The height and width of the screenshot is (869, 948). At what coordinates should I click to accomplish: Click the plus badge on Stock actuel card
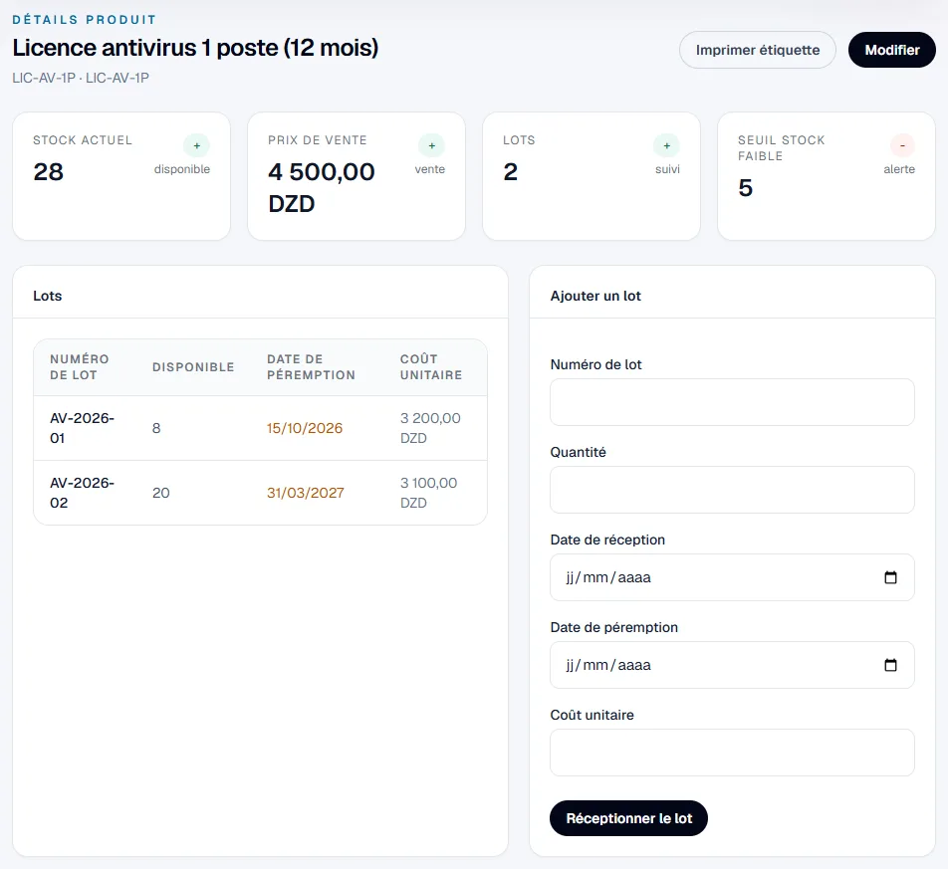196,145
